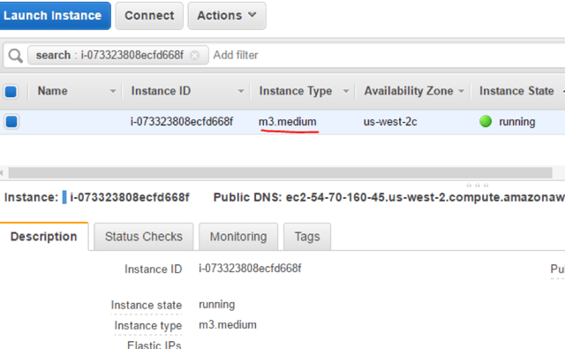Toggle the instance row checkbox
The width and height of the screenshot is (565, 349).
[11, 122]
